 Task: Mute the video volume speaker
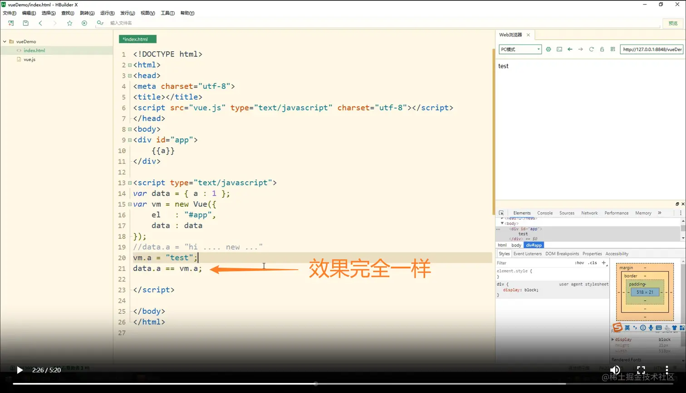615,370
